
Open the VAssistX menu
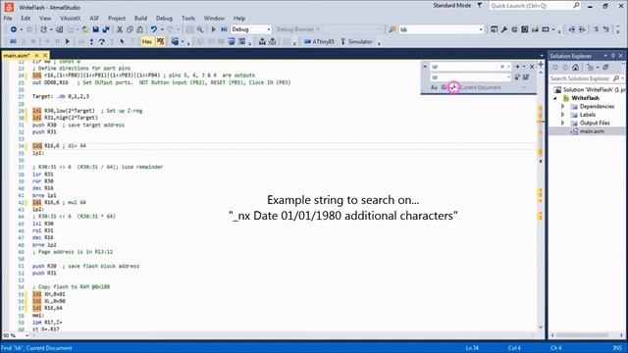click(70, 19)
